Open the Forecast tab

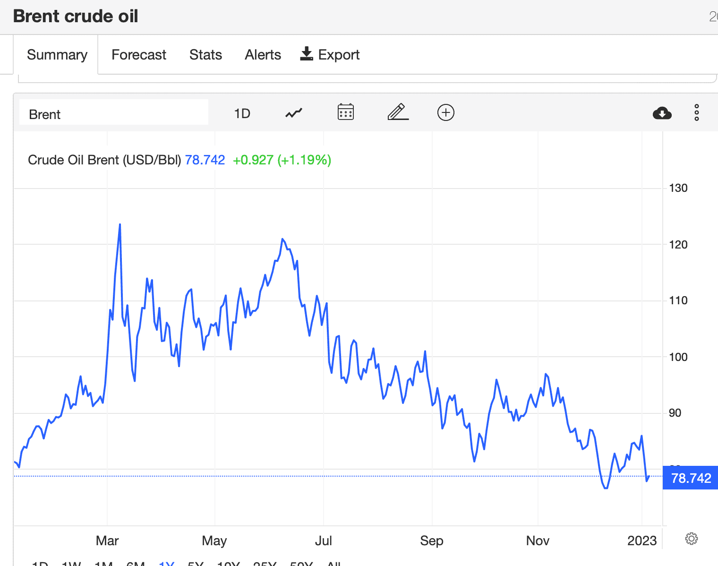pos(139,55)
